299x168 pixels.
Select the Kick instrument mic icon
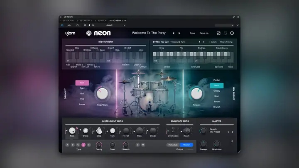click(72, 131)
